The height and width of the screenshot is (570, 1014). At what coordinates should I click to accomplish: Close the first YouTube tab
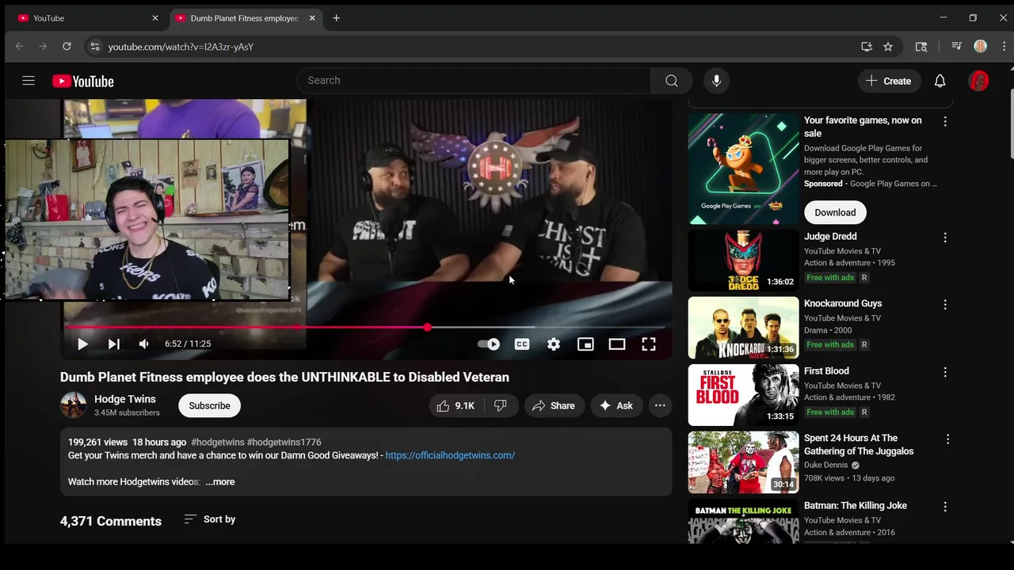coord(155,18)
